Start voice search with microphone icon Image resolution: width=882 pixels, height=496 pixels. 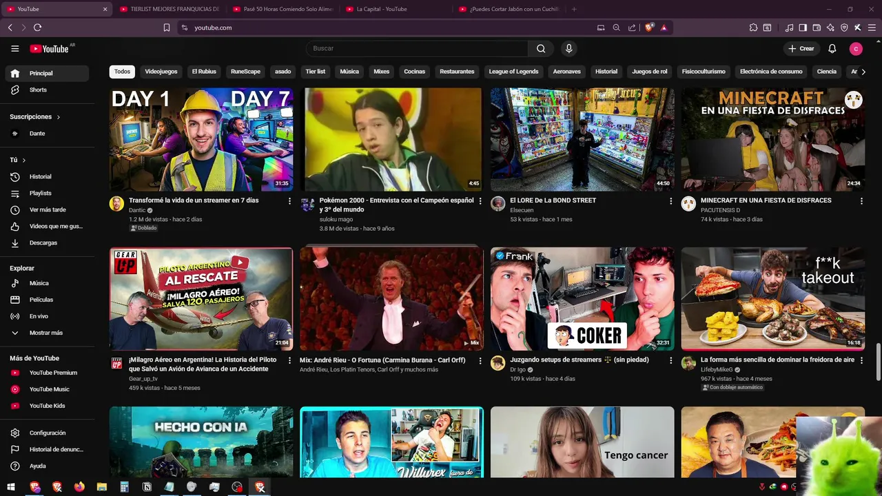coord(568,48)
